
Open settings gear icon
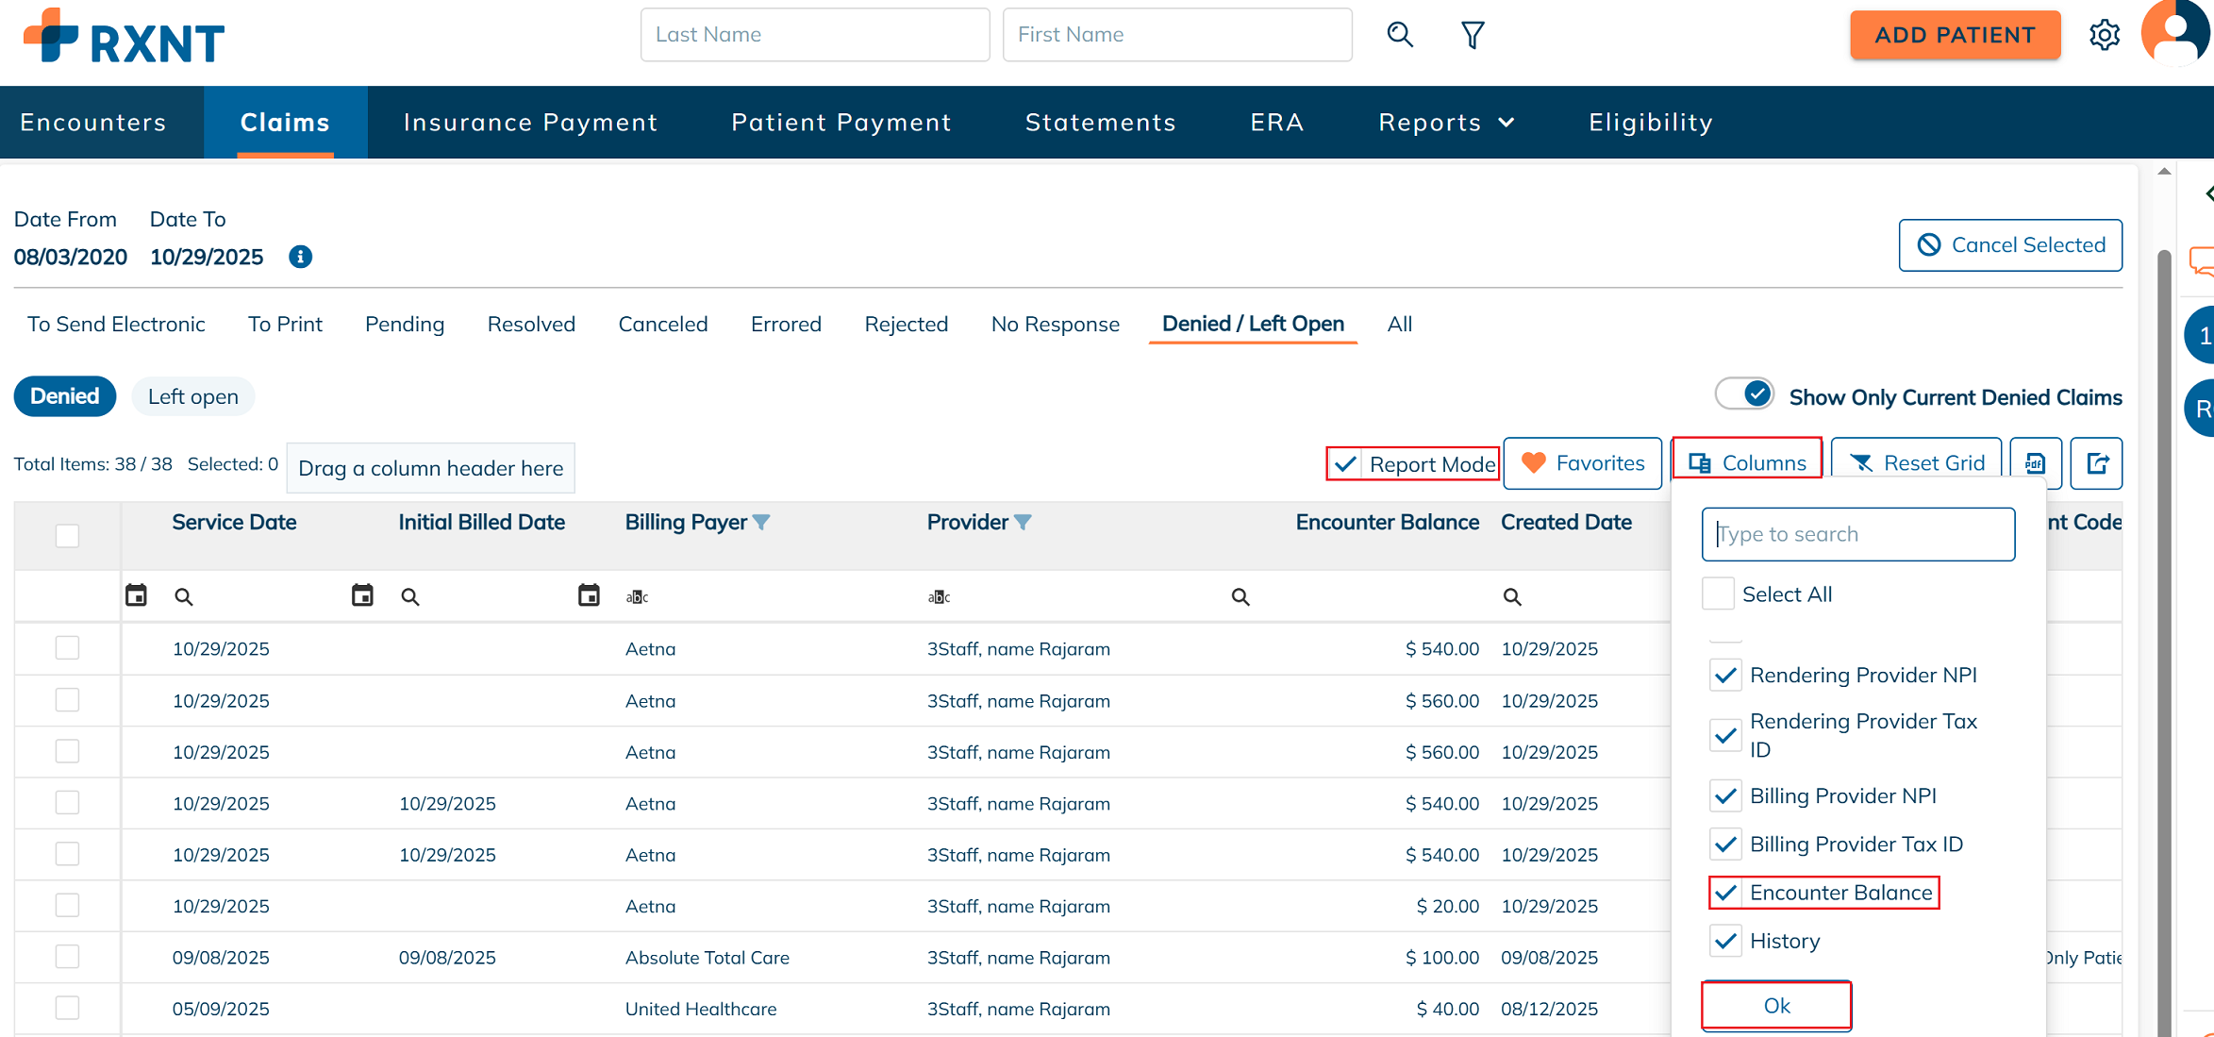point(2104,35)
